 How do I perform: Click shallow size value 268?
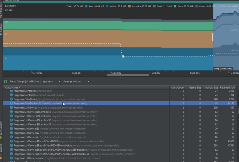(x=216, y=146)
